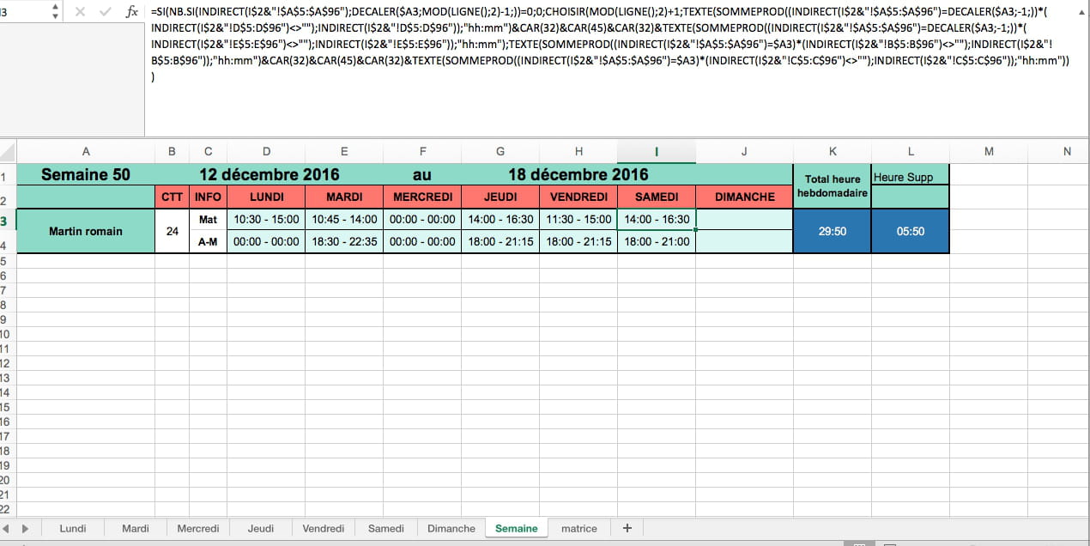Select Jeudi morning cell '14:00 - 16:30'
The image size is (1090, 546).
click(x=500, y=220)
